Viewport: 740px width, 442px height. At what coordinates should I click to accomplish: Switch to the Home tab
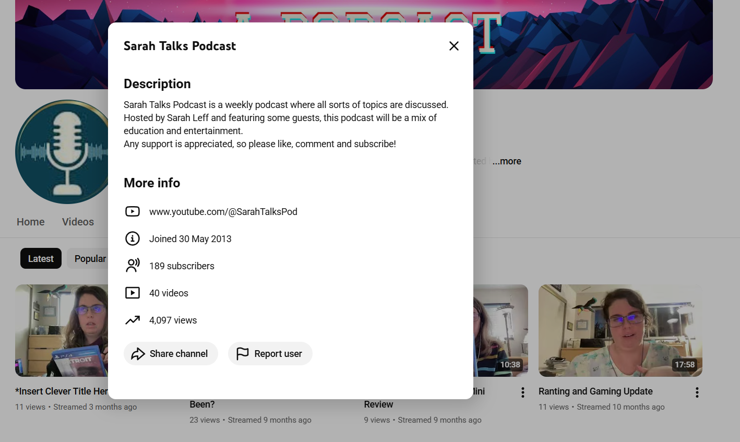pyautogui.click(x=31, y=222)
